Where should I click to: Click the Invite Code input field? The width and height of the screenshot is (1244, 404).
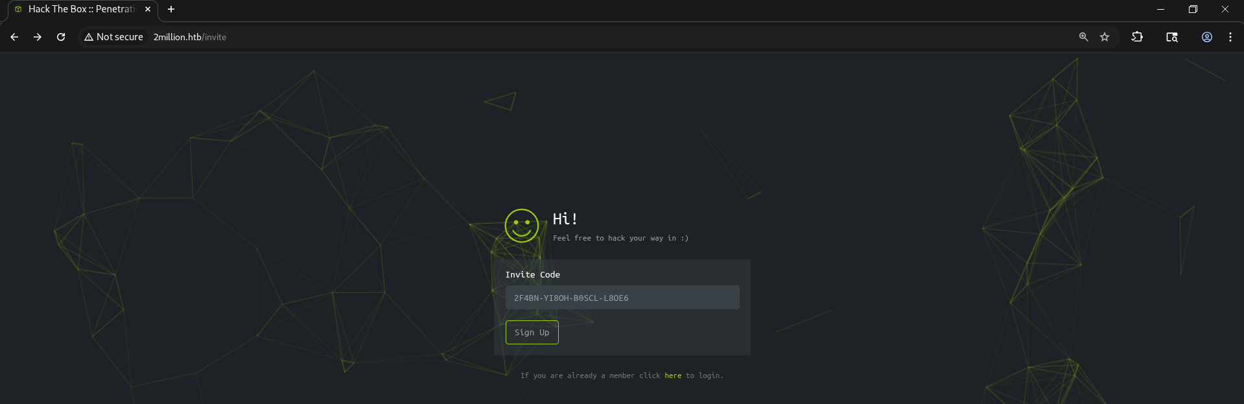[622, 298]
